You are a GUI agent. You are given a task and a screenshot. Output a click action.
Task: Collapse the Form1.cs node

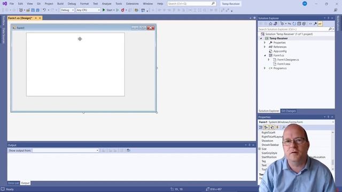pos(265,55)
